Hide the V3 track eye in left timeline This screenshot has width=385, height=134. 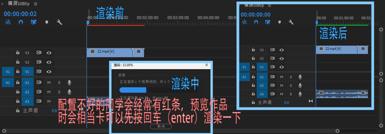pyautogui.click(x=49, y=53)
